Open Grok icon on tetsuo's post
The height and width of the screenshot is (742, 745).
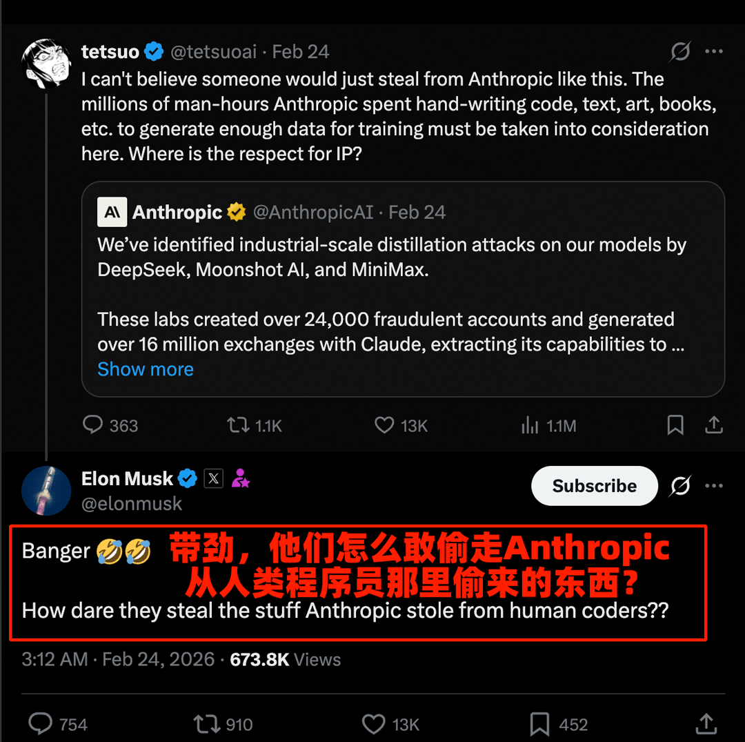click(x=680, y=52)
